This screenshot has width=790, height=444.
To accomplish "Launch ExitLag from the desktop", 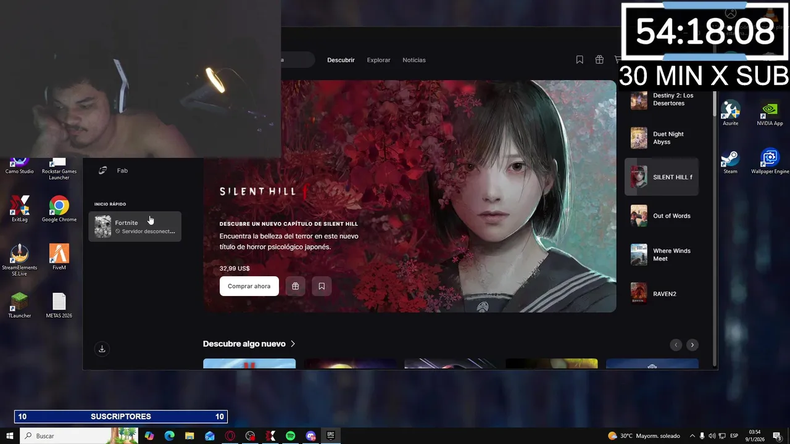I will (x=20, y=209).
